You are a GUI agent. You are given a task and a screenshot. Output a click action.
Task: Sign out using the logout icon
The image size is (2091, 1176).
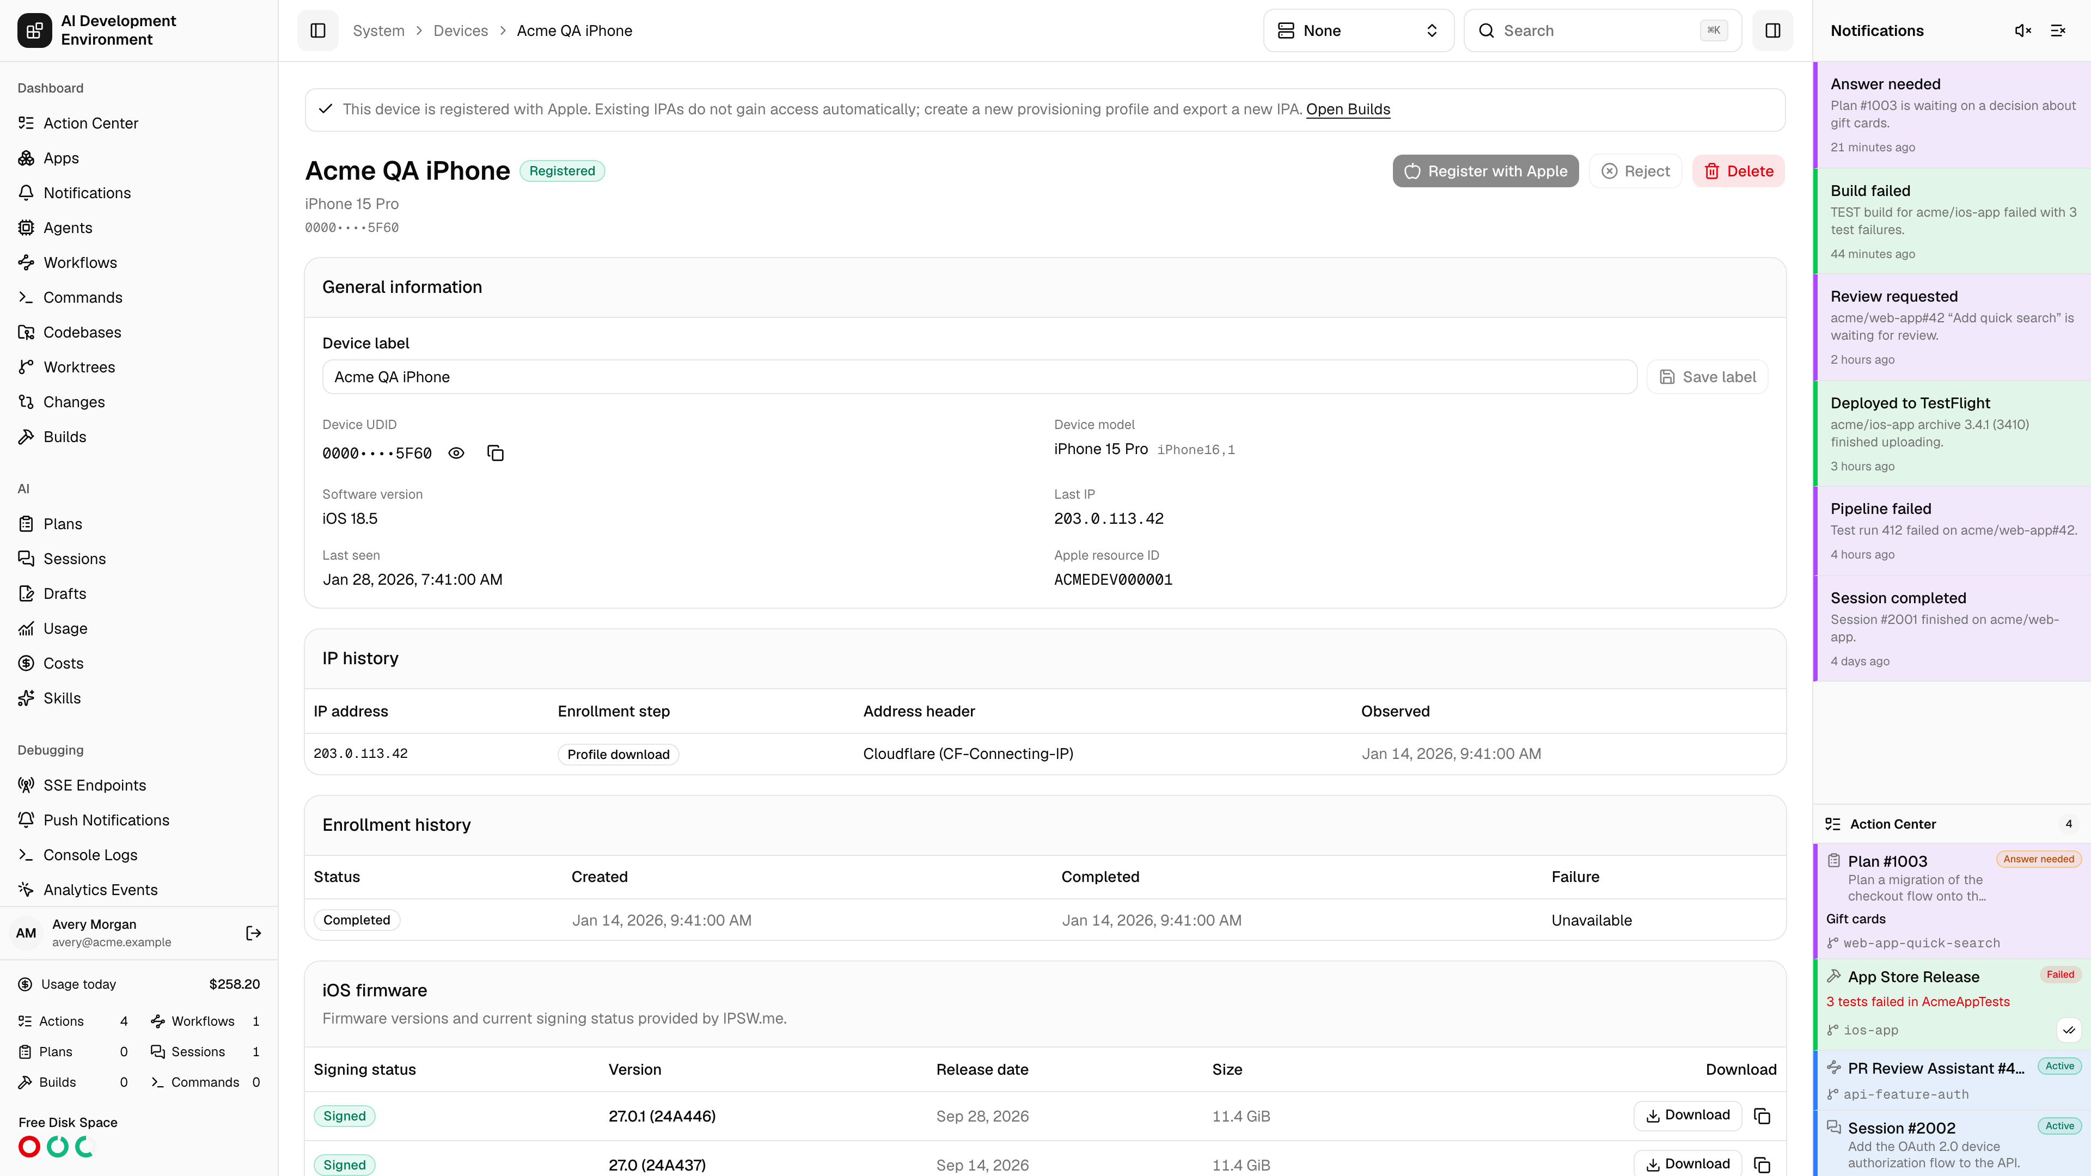click(x=253, y=933)
